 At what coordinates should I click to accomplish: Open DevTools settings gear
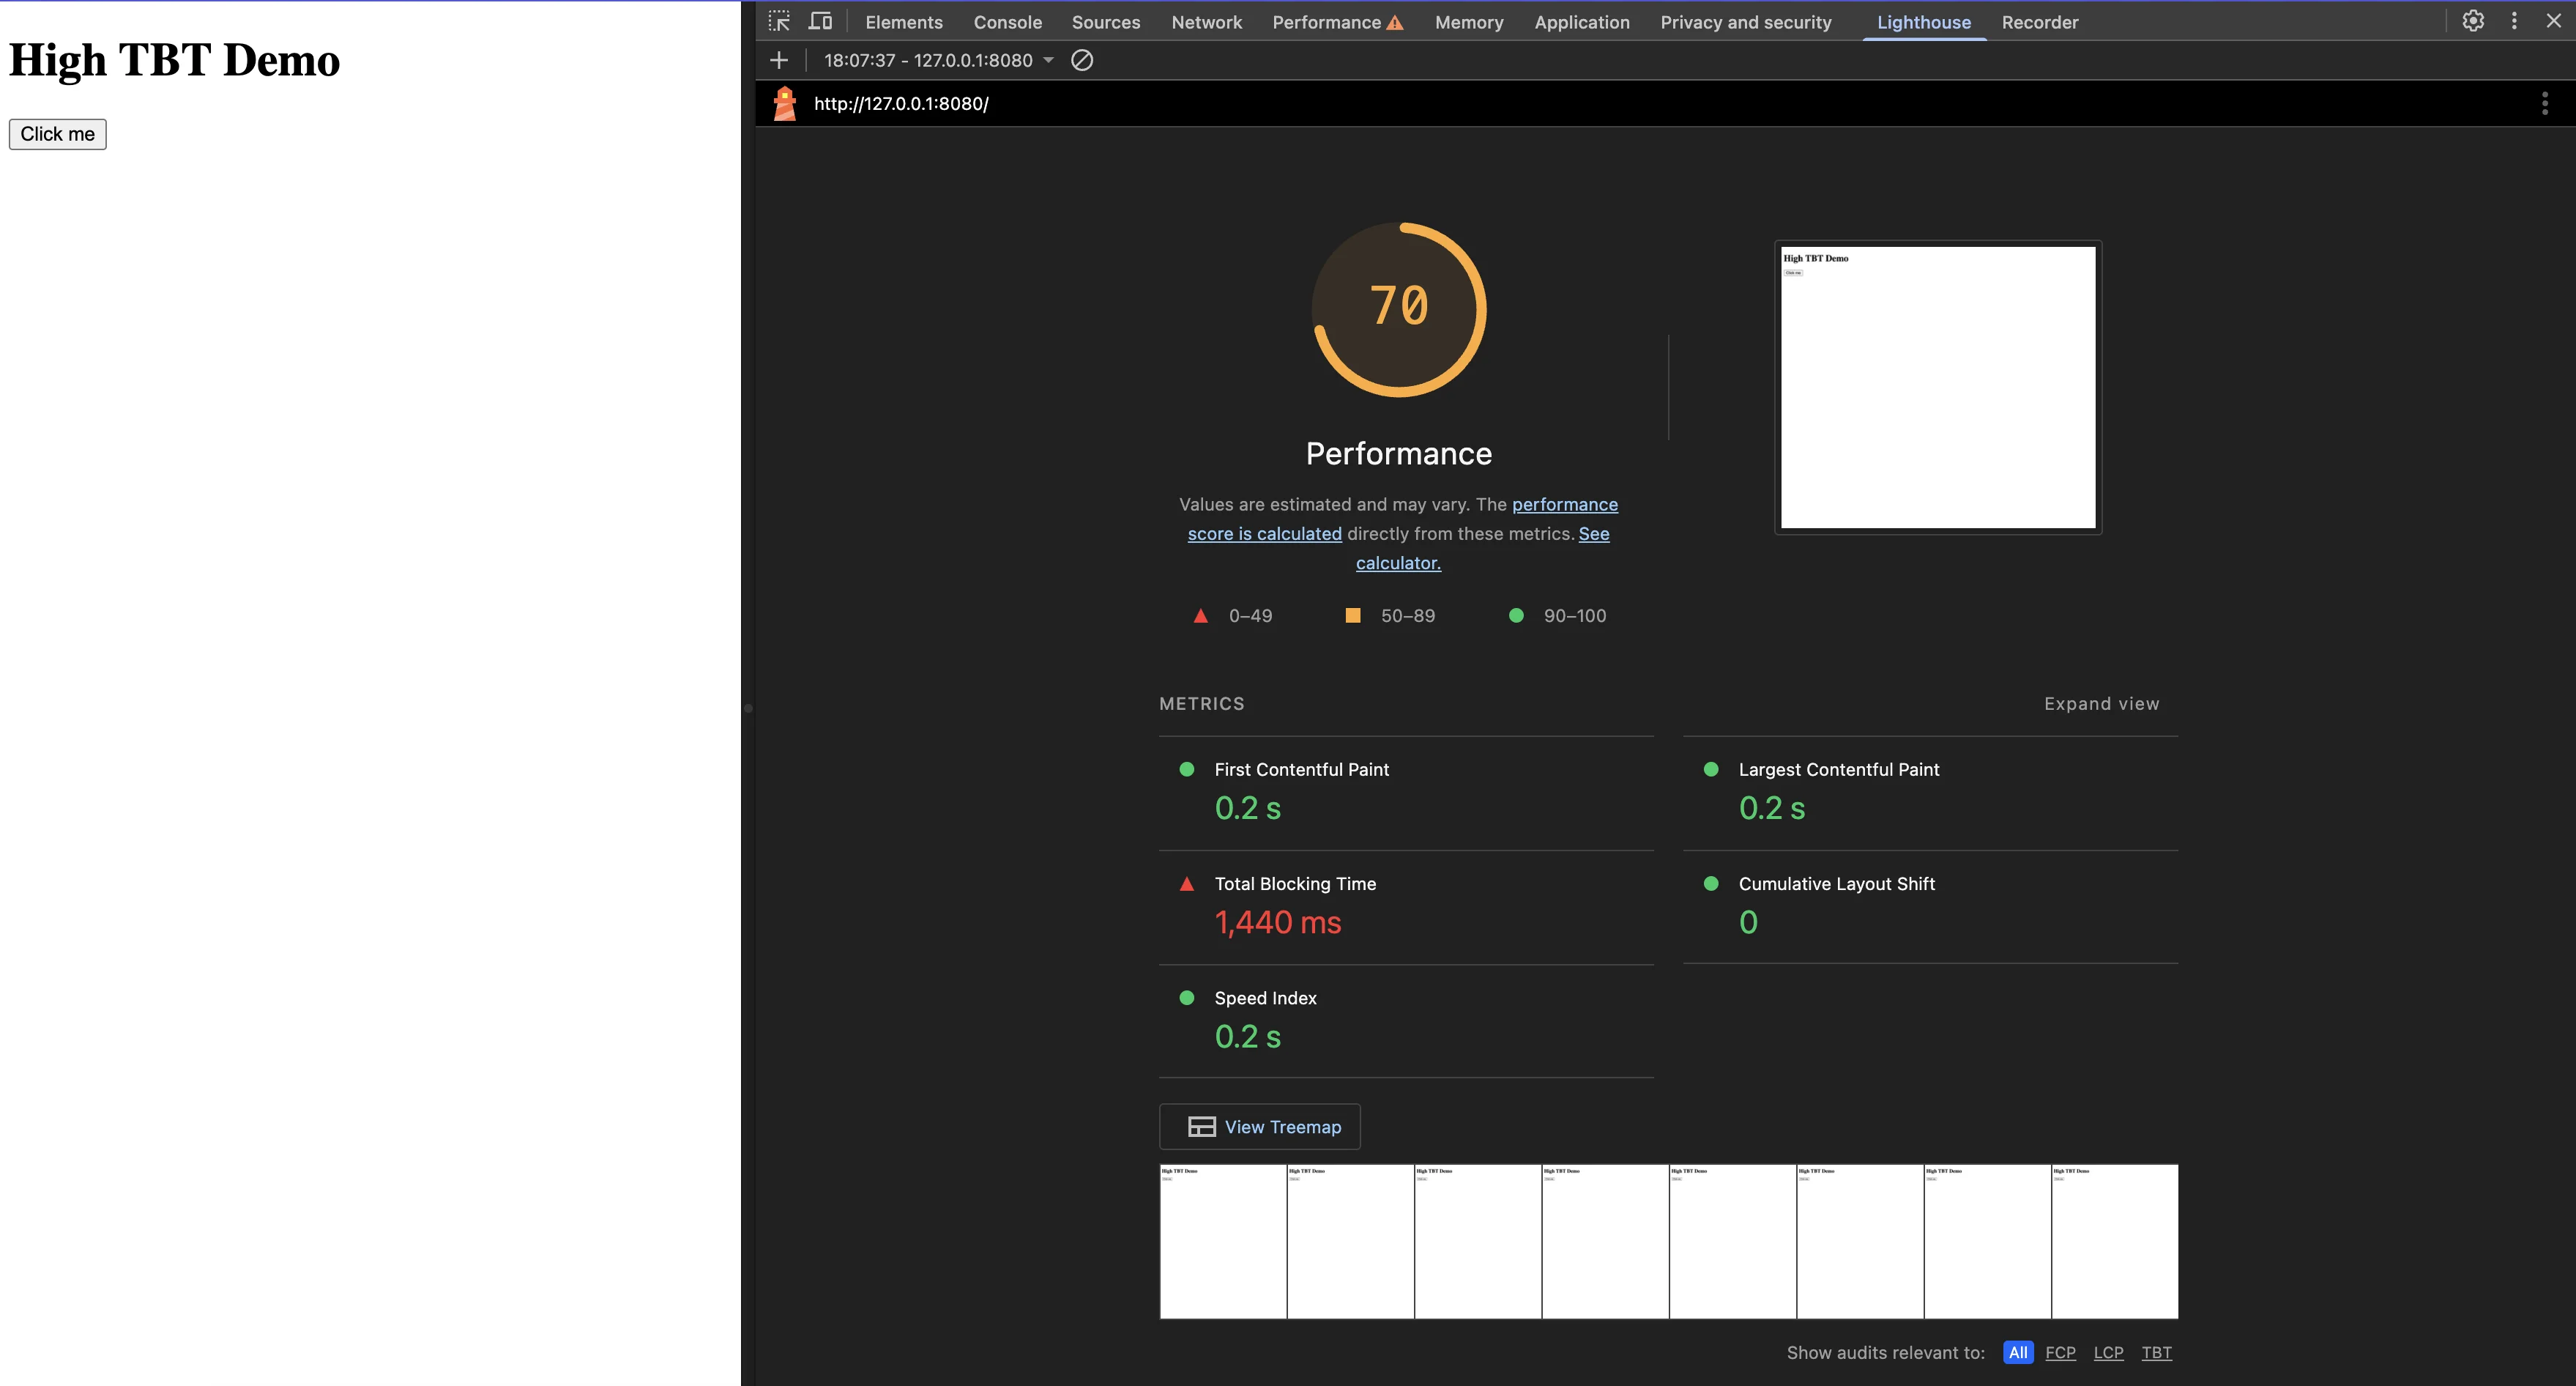2472,21
